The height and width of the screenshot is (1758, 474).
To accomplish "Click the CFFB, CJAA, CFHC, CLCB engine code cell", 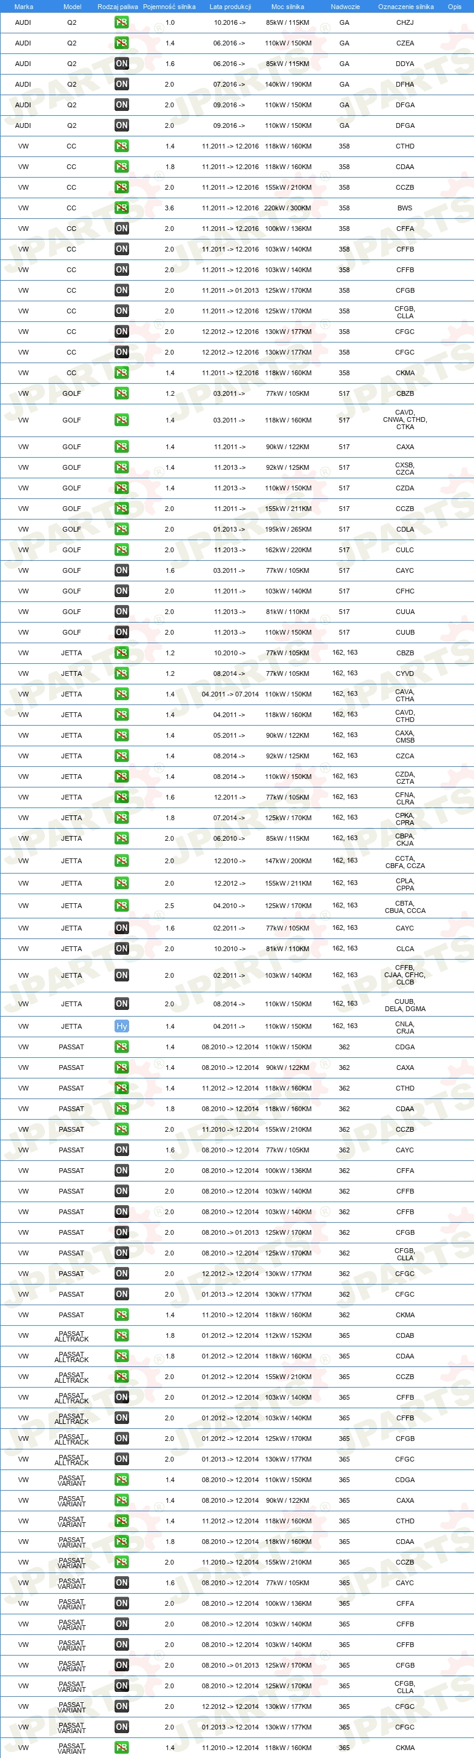I will pos(405,975).
